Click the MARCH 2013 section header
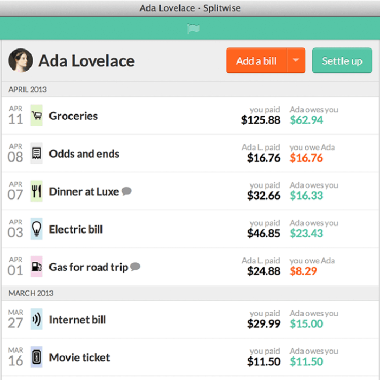Screen dimensions: 380x380 (x=31, y=293)
